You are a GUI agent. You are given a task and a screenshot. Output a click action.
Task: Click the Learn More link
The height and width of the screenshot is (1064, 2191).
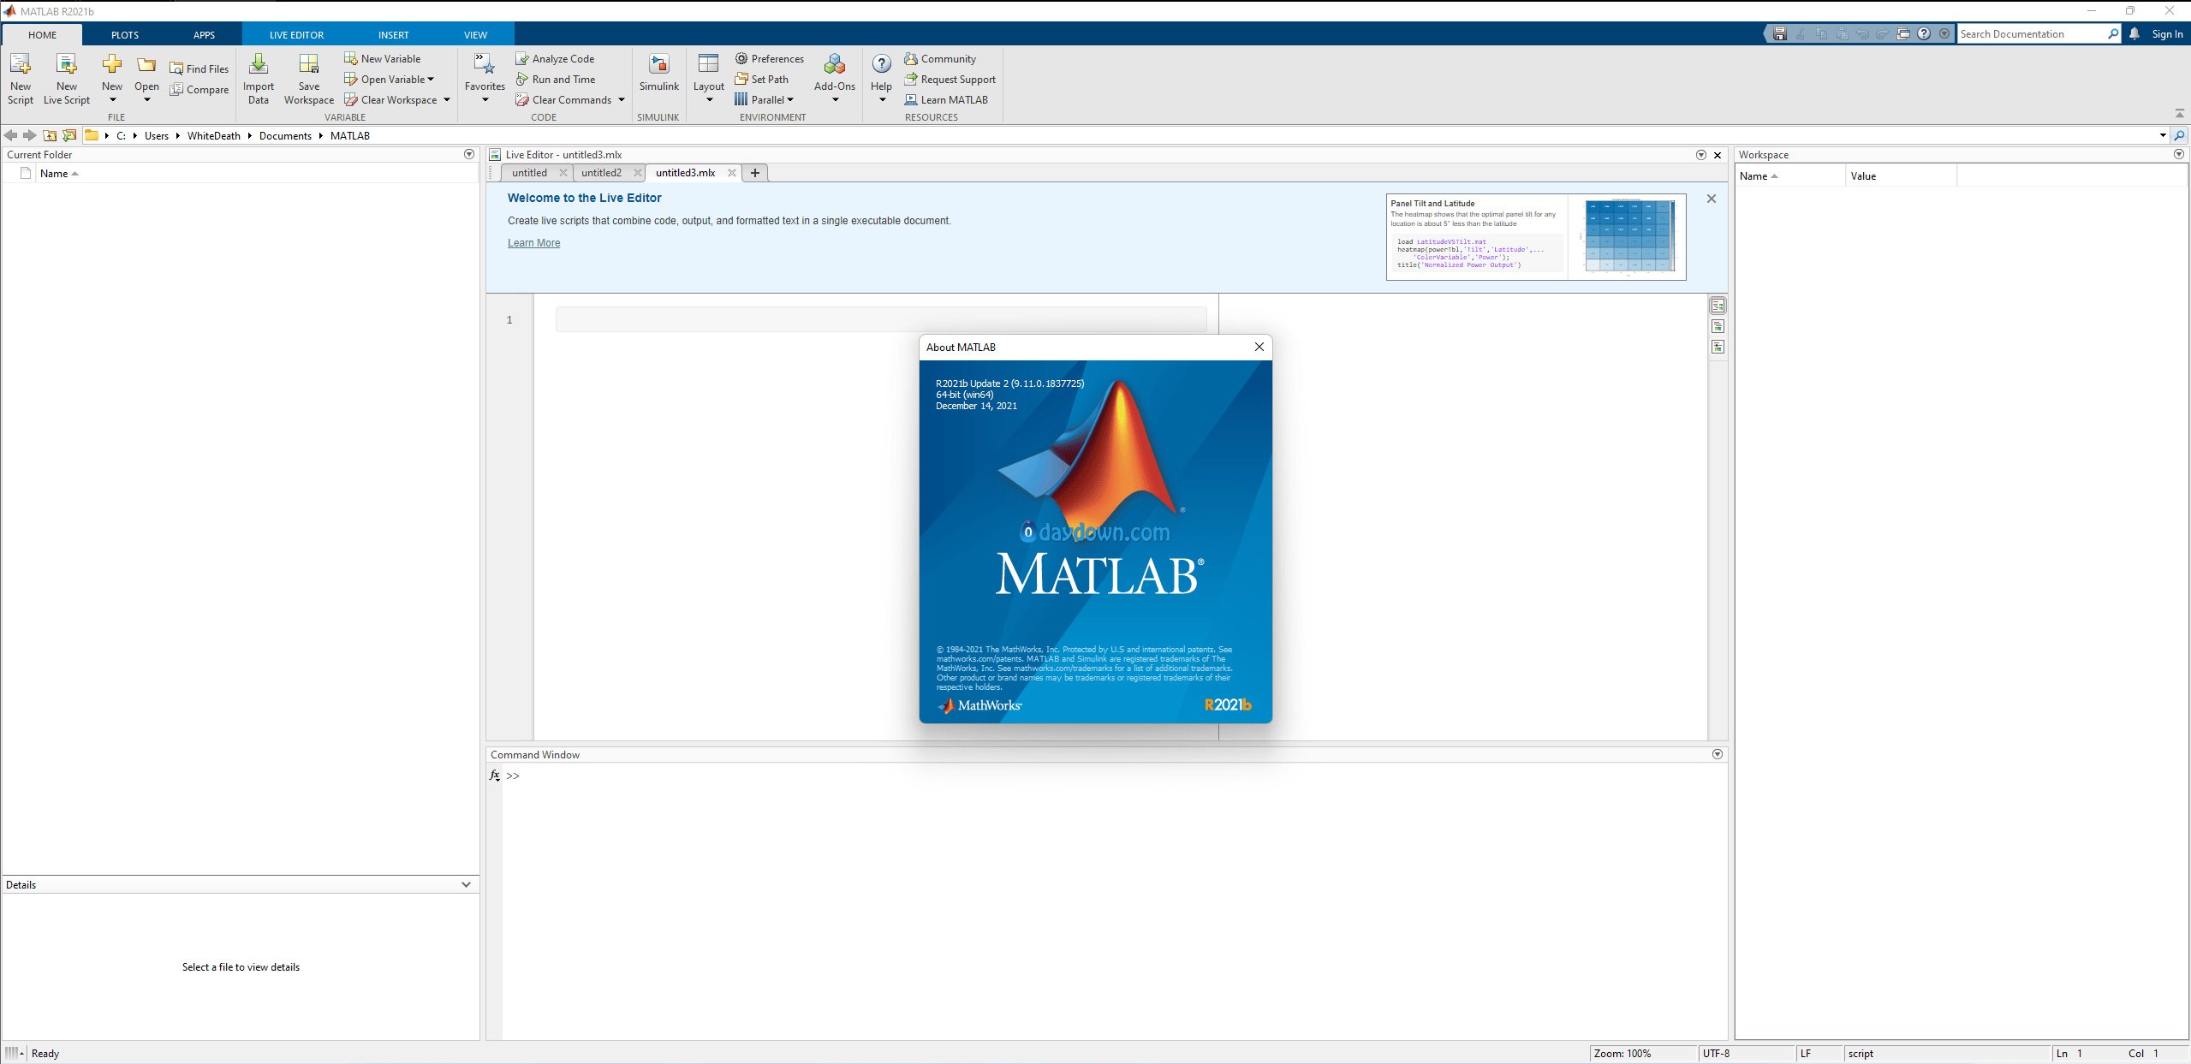tap(533, 243)
